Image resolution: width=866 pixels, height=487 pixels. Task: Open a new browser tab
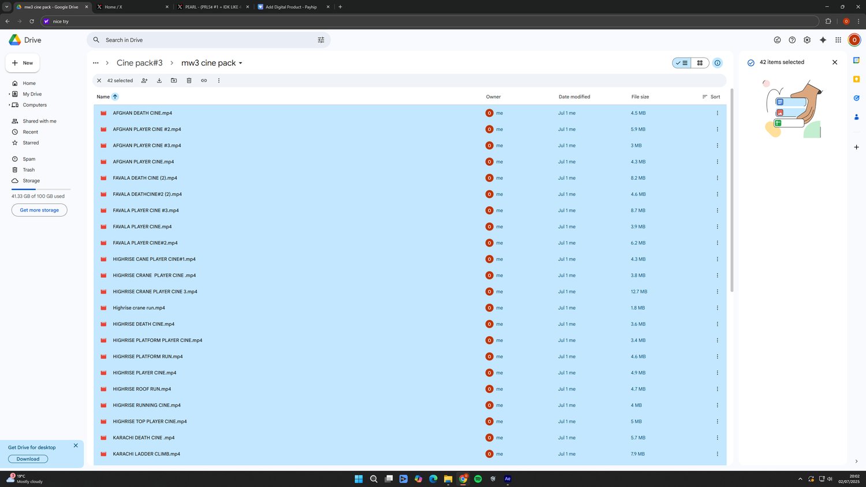tap(340, 7)
